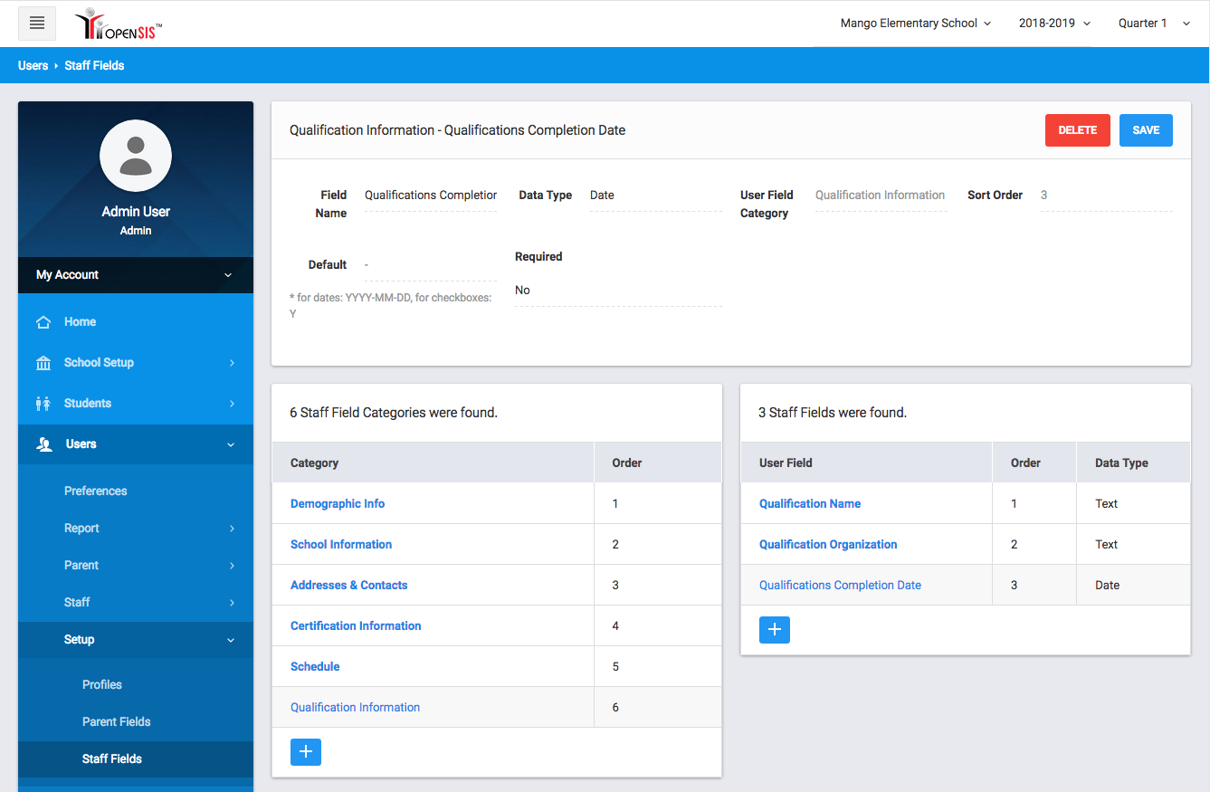Add a new staff field category with plus
Image resolution: width=1210 pixels, height=792 pixels.
point(306,752)
